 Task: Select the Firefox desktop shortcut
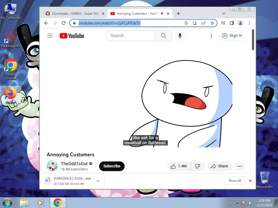click(10, 96)
